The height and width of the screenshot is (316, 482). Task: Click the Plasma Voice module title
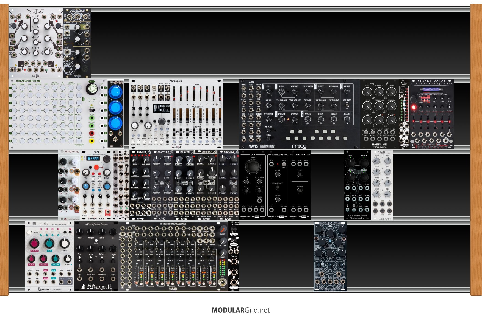tap(431, 81)
